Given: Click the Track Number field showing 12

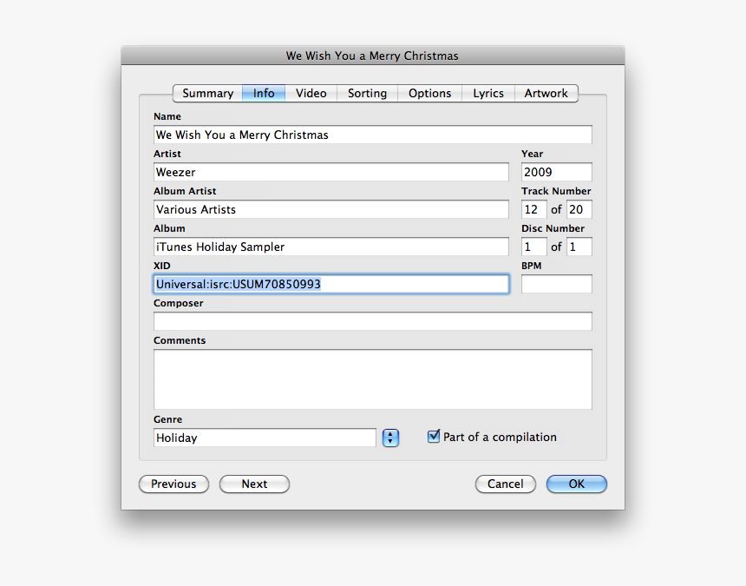Looking at the screenshot, I should 533,209.
